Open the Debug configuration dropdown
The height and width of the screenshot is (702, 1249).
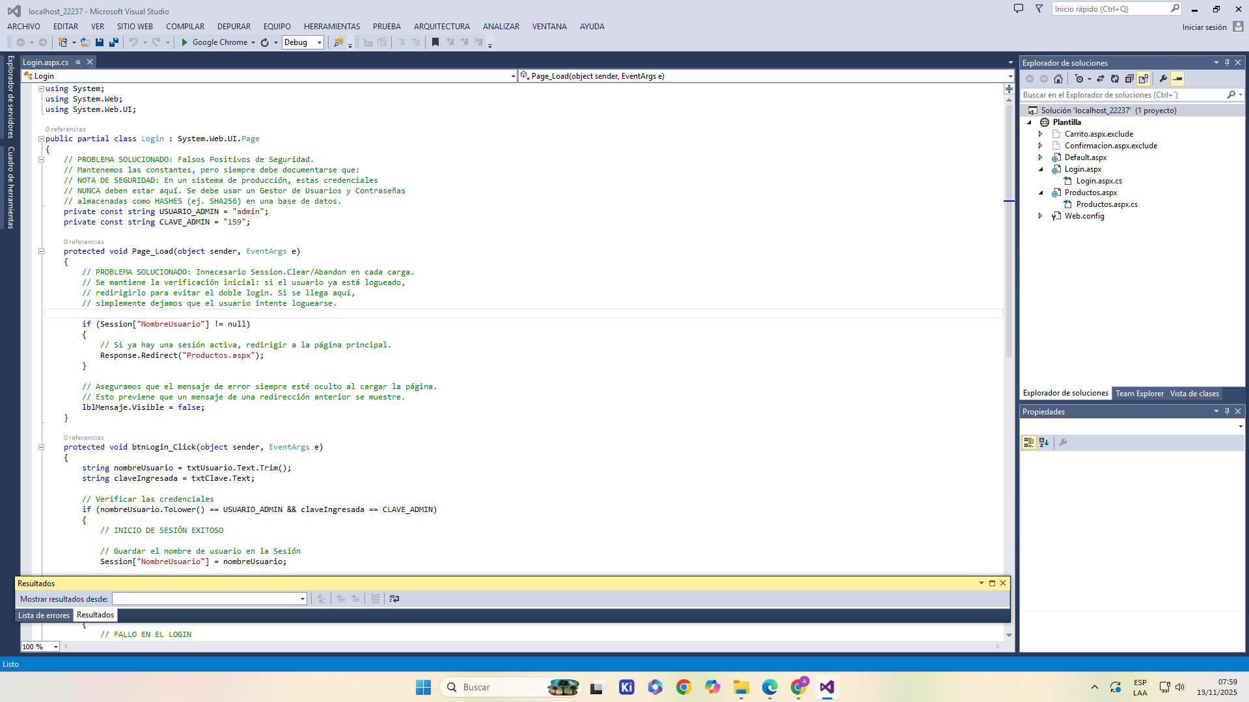(319, 42)
